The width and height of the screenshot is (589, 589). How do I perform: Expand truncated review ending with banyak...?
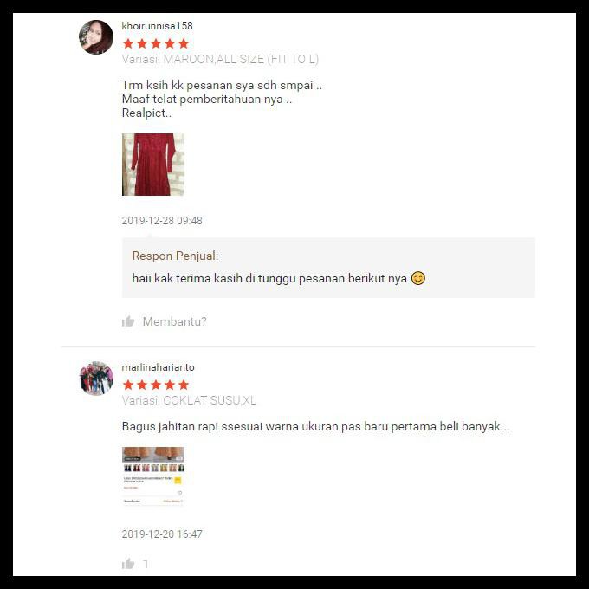316,427
